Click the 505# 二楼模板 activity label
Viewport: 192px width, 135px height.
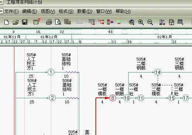(x=156, y=89)
